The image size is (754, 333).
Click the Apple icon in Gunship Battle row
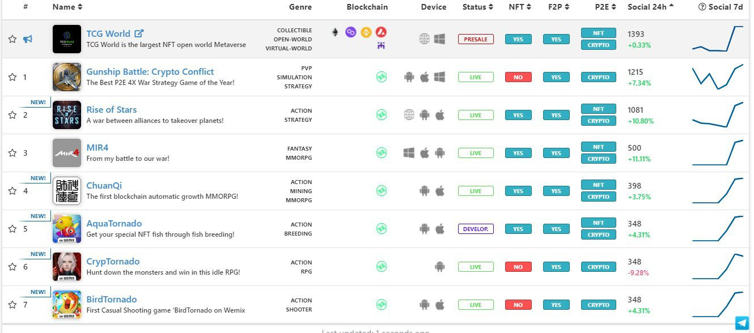click(x=425, y=76)
